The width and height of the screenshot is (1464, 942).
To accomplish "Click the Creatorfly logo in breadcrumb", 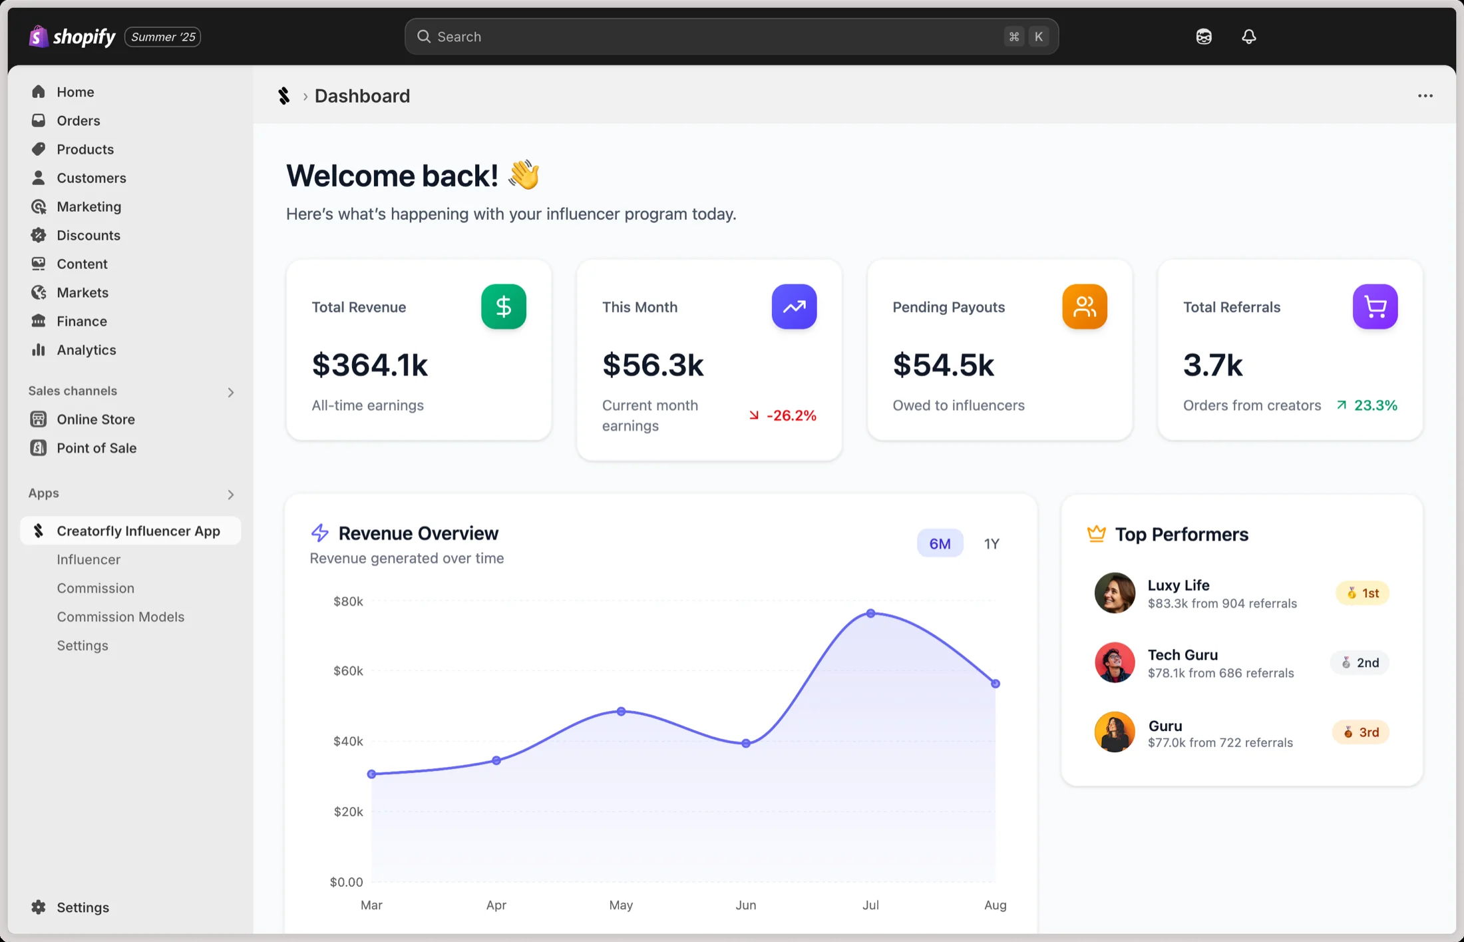I will (x=284, y=96).
